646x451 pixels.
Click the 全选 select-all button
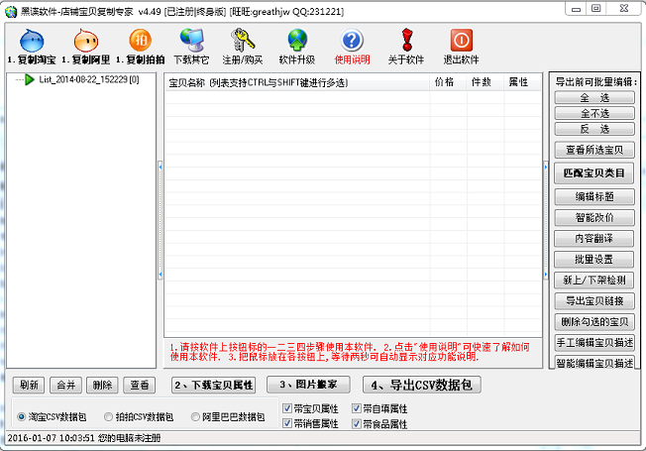(594, 98)
